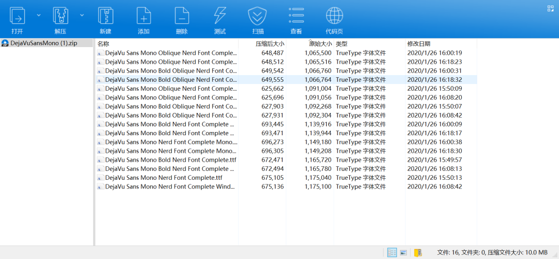This screenshot has width=559, height=259.
Task: Expand the dropdown arrow beside 解压
Action: click(82, 15)
